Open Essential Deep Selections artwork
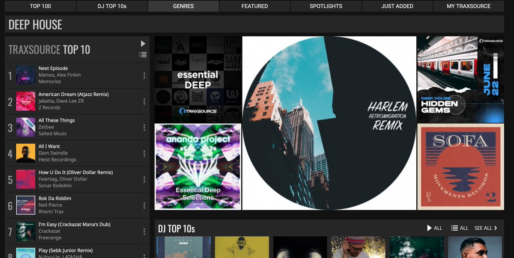The width and height of the screenshot is (514, 258). click(x=197, y=166)
